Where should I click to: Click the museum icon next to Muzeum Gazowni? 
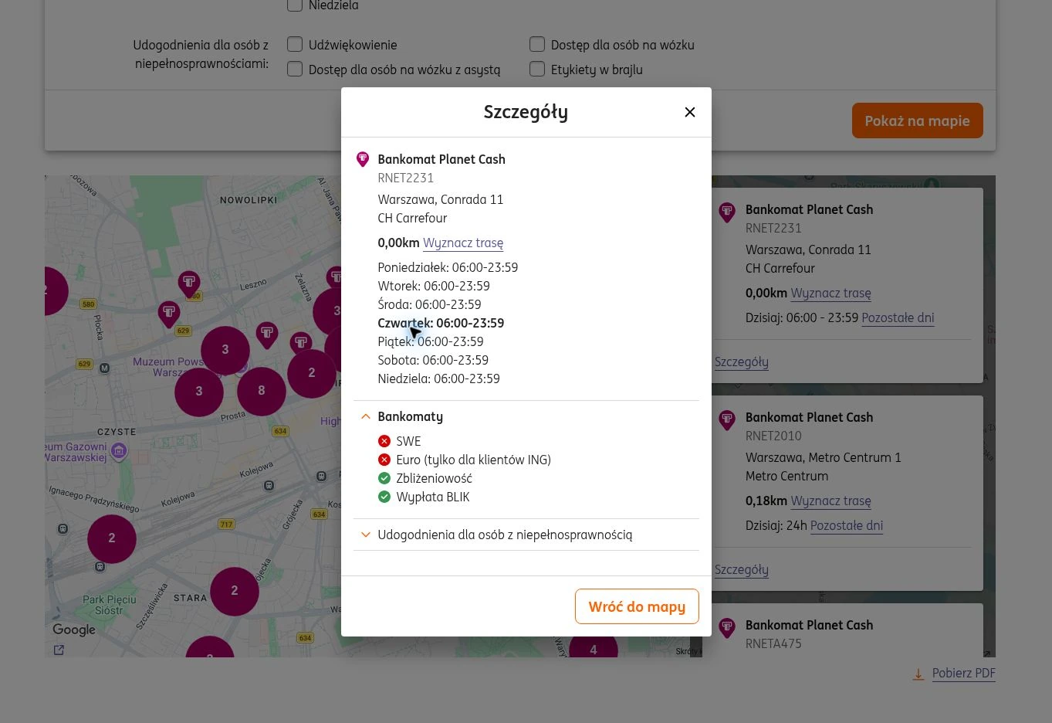(119, 451)
